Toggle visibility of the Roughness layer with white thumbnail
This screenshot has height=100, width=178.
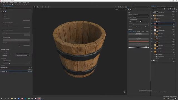(x=152, y=30)
